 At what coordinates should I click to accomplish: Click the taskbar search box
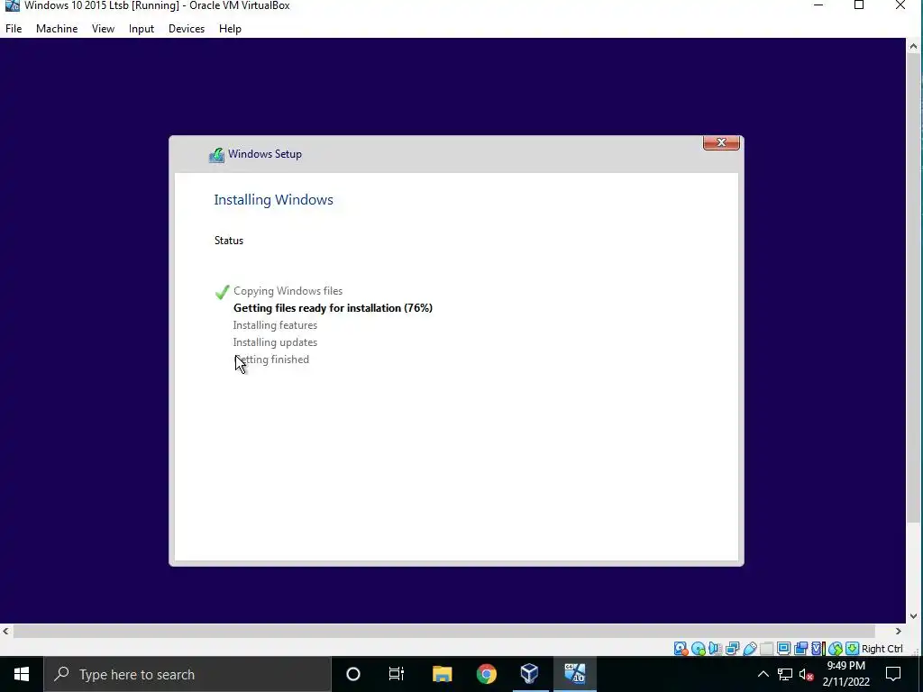(x=187, y=674)
